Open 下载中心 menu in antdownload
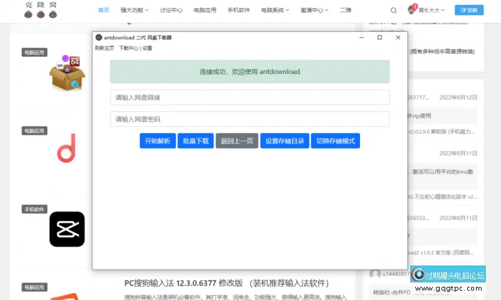Image resolution: width=501 pixels, height=300 pixels. point(128,48)
